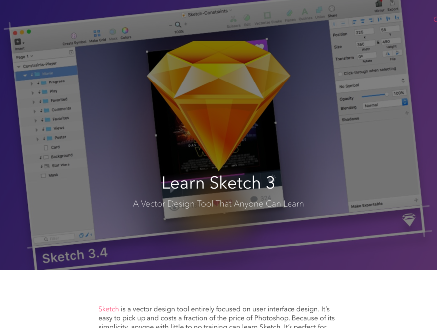Screen dimensions: 437x328
Task: Click the Share toolbar icon
Action: (332, 9)
